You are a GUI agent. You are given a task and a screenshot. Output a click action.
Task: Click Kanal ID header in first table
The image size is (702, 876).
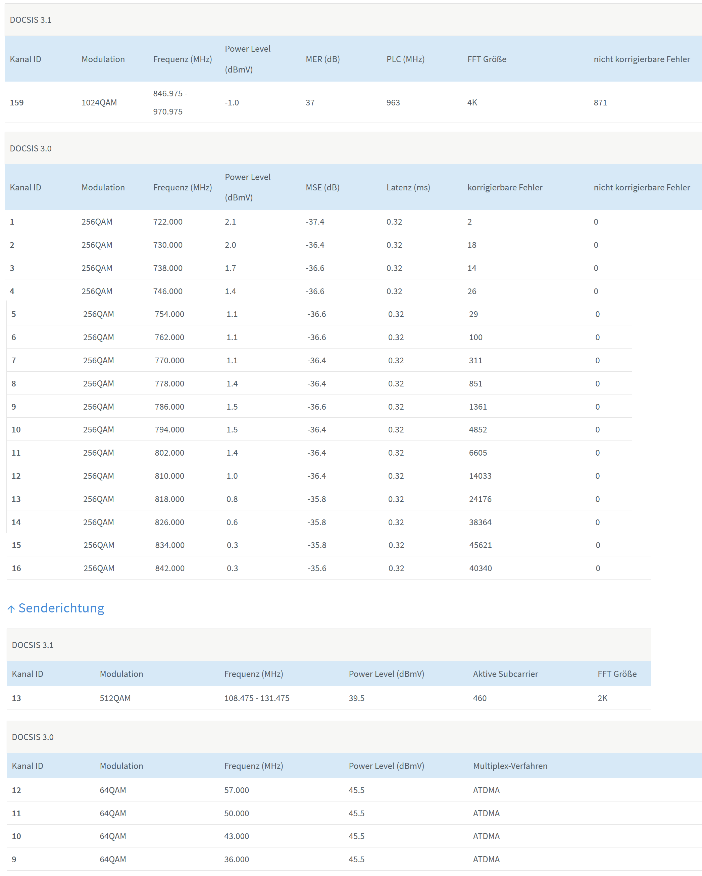[26, 59]
